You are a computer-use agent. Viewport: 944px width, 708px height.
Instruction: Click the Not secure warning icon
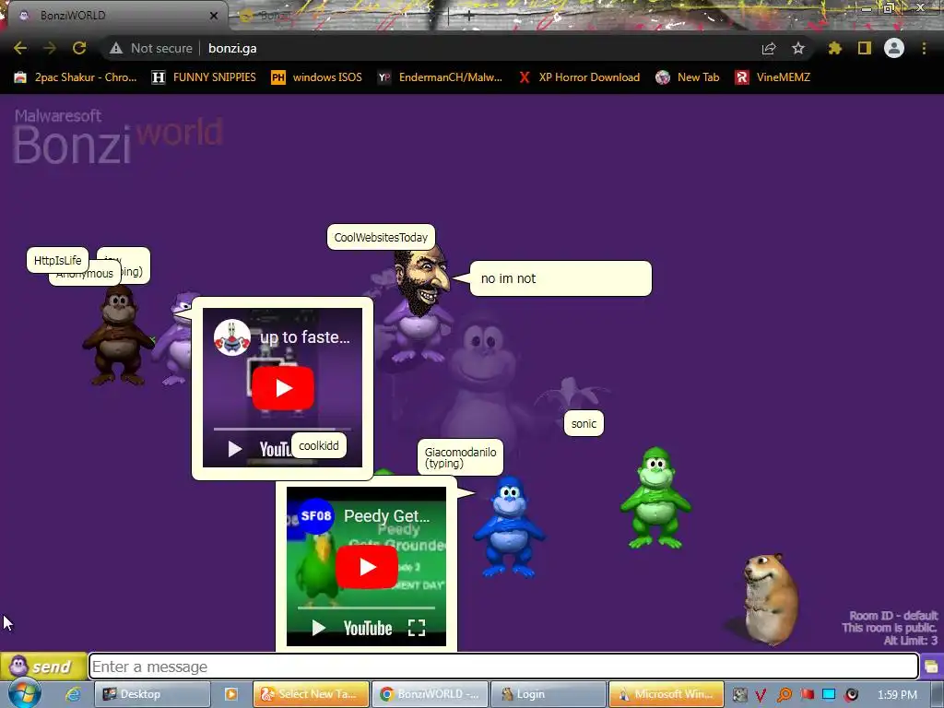(x=116, y=48)
